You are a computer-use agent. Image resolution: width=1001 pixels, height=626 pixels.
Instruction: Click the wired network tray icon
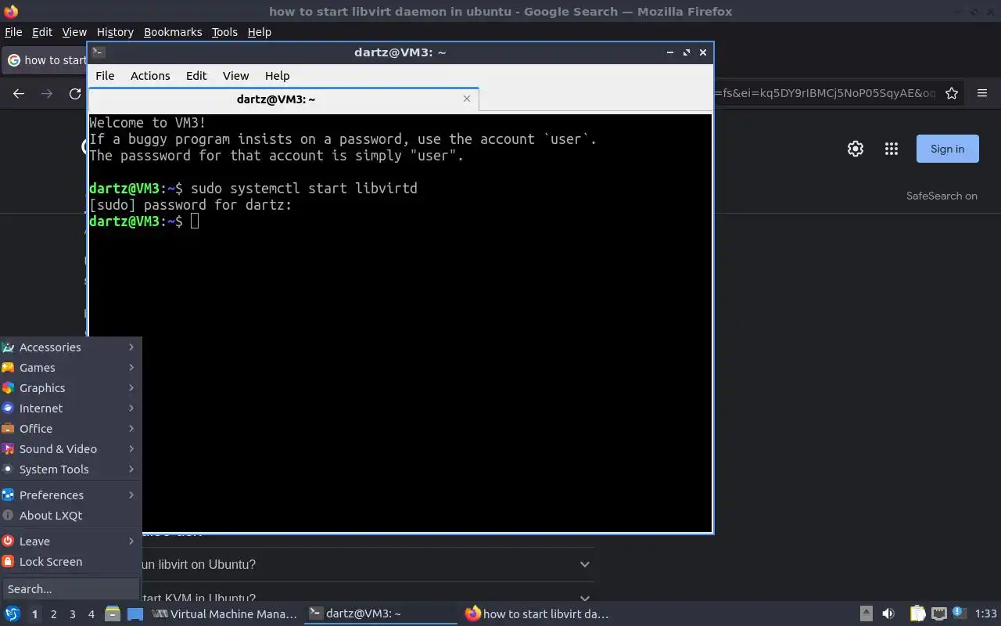pos(939,614)
